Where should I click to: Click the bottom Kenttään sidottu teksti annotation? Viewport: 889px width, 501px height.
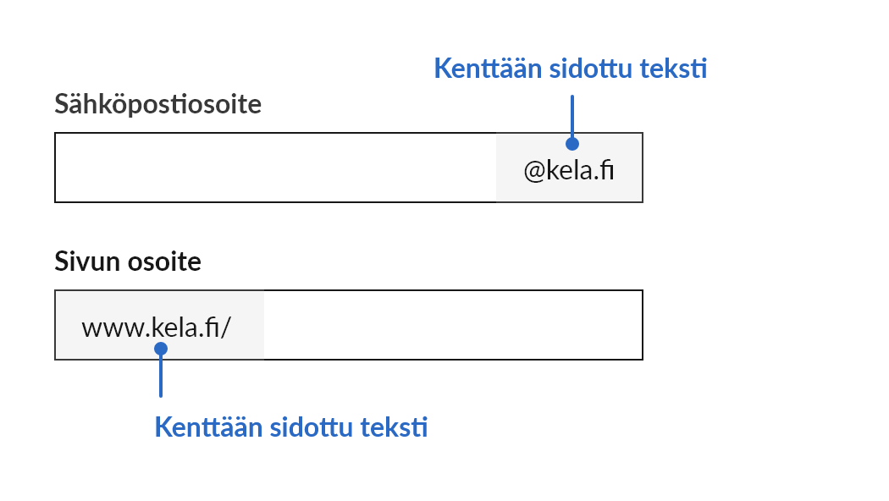tap(290, 427)
